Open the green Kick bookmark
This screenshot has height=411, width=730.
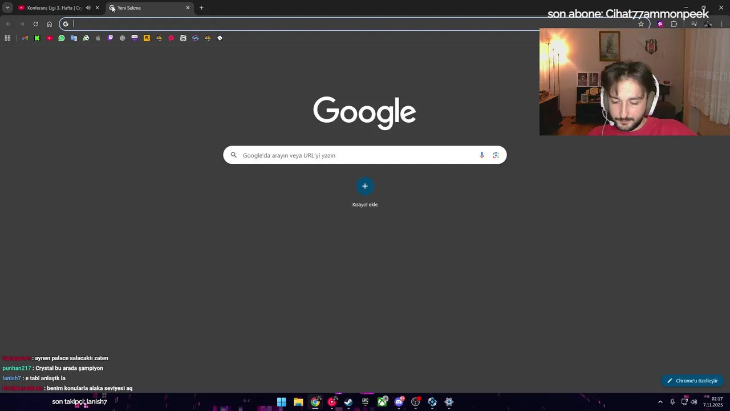tap(37, 38)
